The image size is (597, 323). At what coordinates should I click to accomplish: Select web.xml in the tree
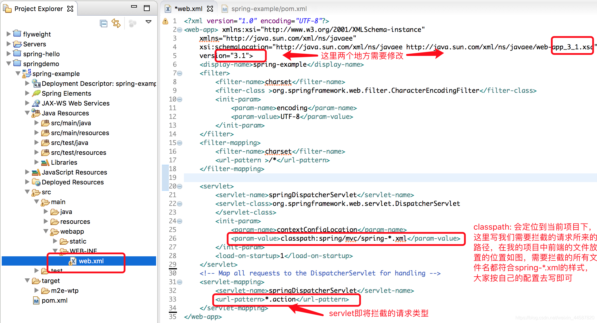click(91, 261)
